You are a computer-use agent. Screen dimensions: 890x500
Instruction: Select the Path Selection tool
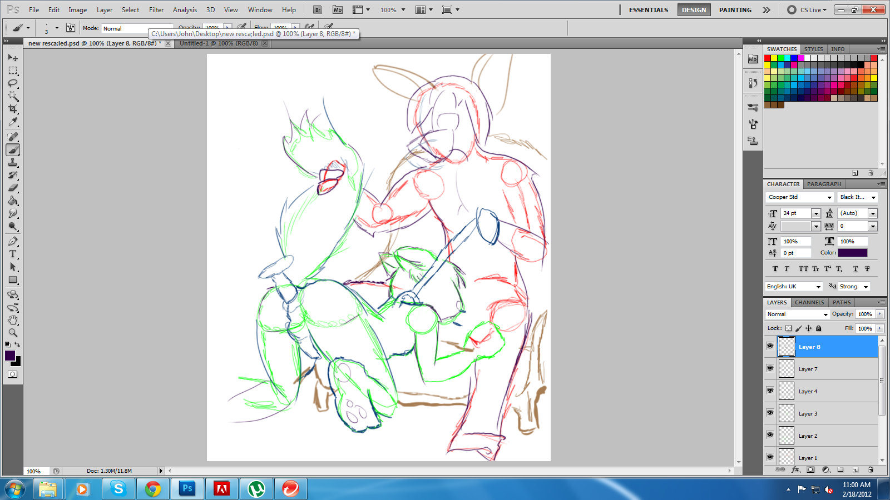13,267
